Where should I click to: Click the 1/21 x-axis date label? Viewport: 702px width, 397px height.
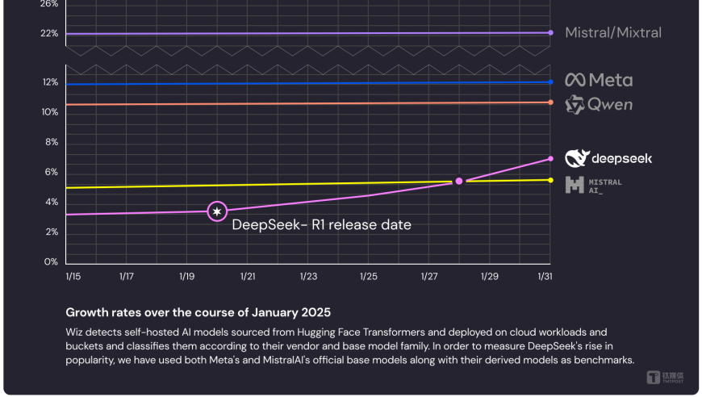click(248, 276)
